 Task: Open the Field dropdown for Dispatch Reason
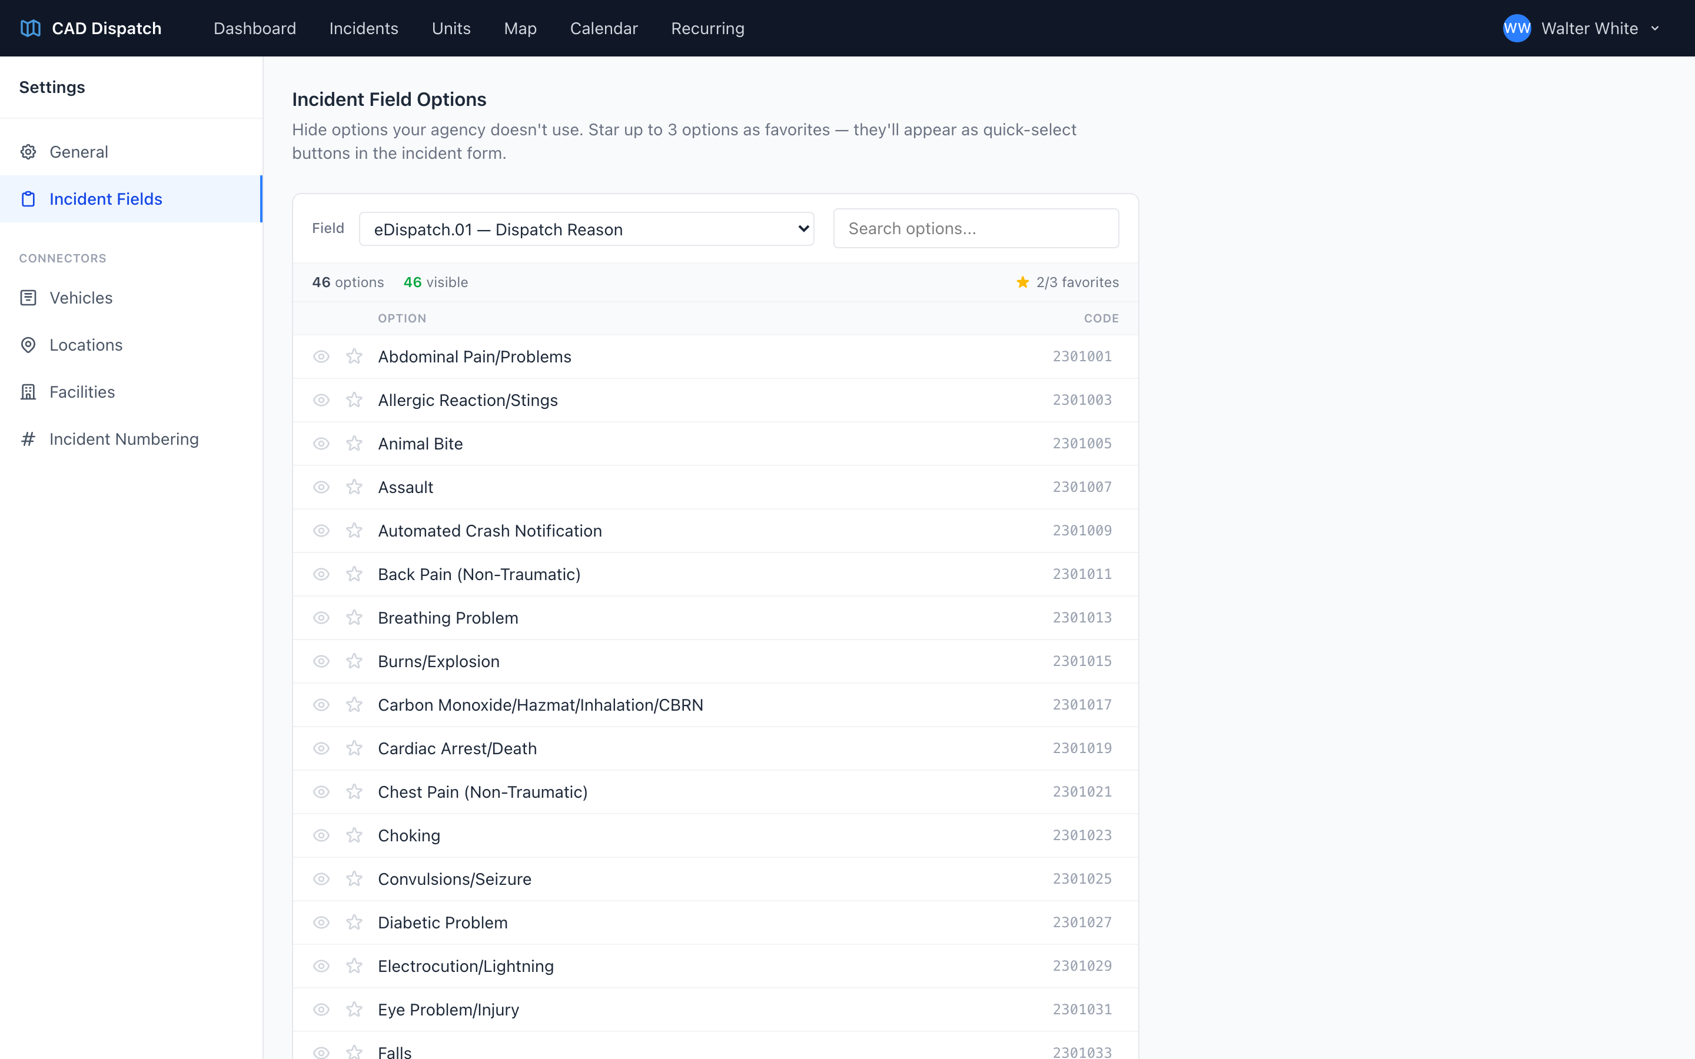point(586,229)
